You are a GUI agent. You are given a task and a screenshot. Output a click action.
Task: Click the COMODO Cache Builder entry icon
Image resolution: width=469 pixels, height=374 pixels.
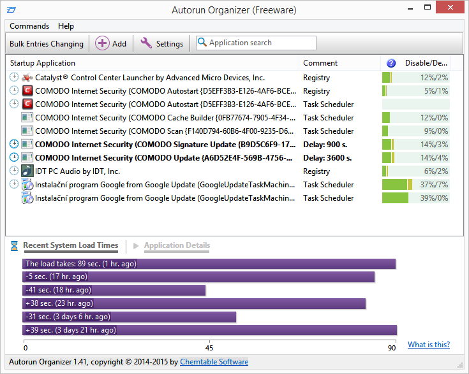click(x=27, y=118)
